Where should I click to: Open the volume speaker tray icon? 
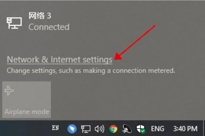tap(100, 129)
